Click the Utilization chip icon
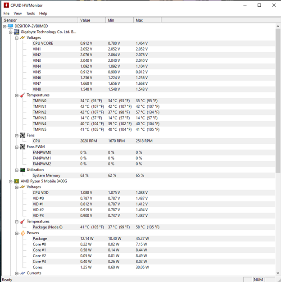 coord(23,170)
